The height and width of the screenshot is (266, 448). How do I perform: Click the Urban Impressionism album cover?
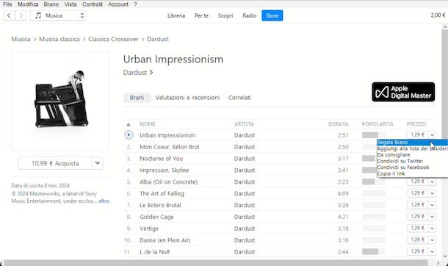click(x=60, y=101)
